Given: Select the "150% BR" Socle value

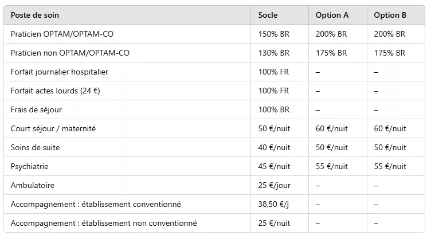Looking at the screenshot, I should pos(274,34).
